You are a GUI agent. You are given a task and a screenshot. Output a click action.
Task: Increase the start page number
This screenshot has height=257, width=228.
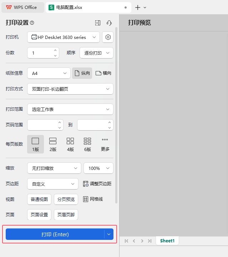click(x=60, y=122)
